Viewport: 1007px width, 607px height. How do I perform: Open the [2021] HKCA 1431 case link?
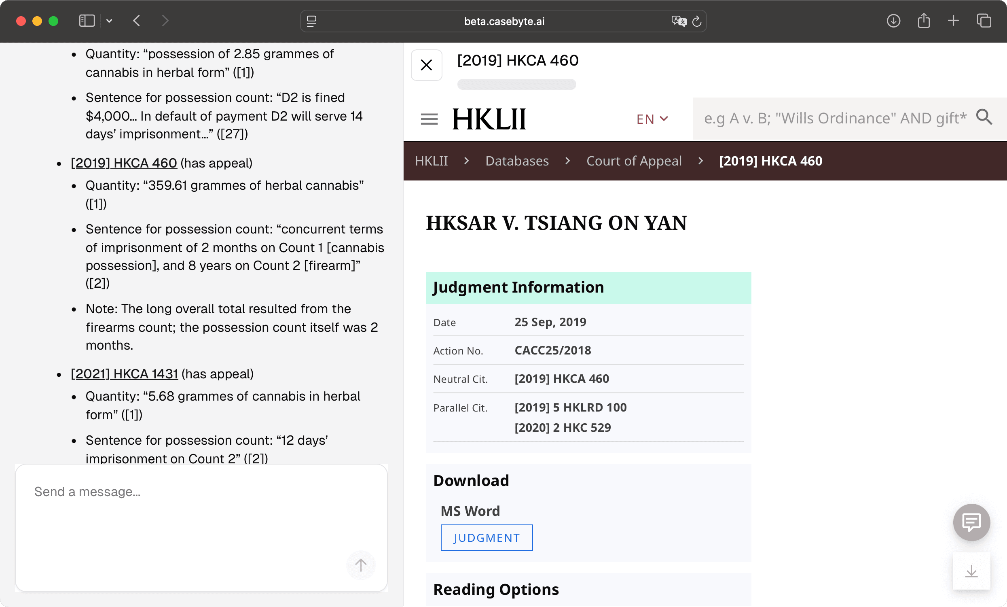[124, 373]
